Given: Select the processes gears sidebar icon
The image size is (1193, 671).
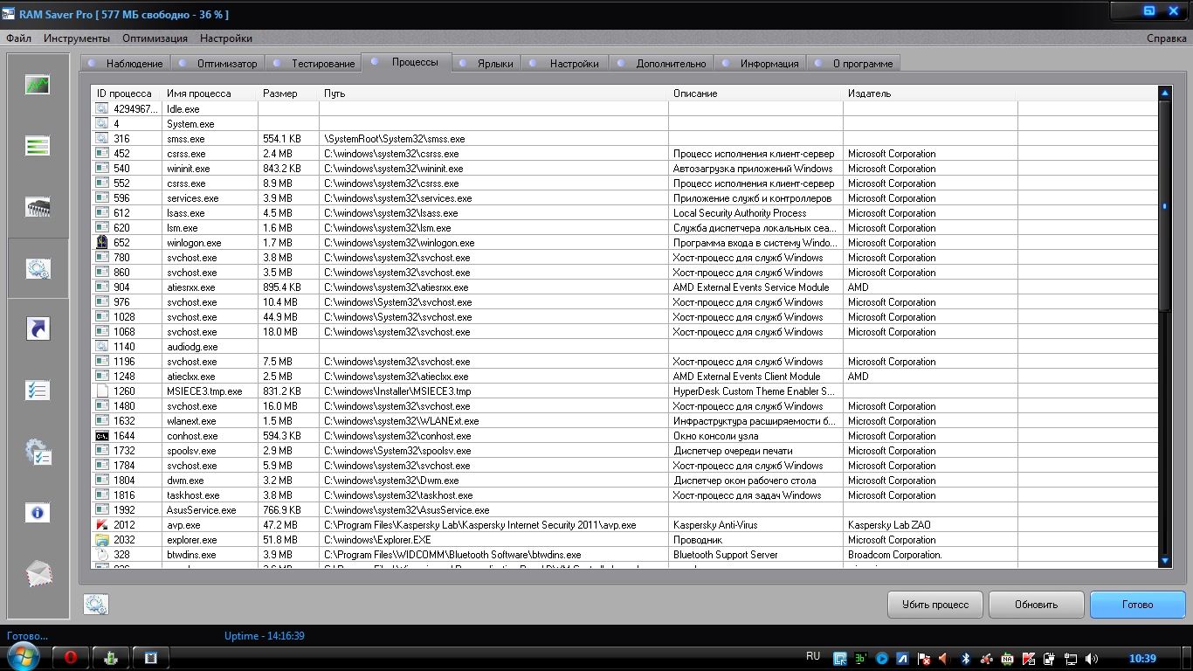Looking at the screenshot, I should [x=38, y=268].
